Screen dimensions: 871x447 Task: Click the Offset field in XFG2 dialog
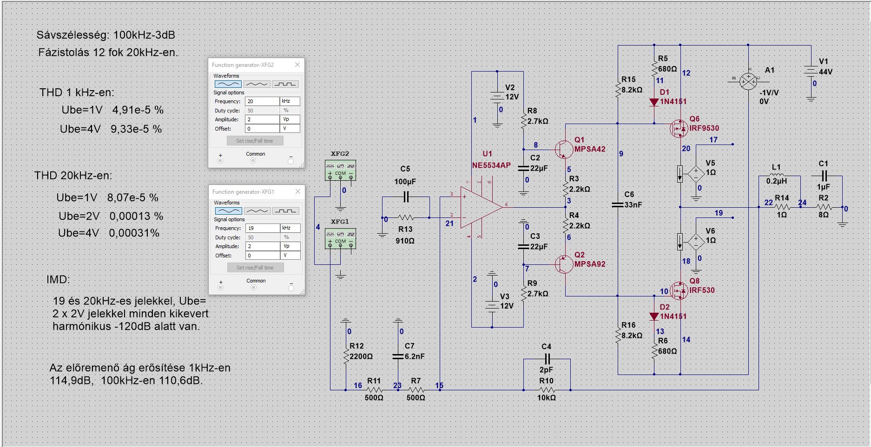(x=262, y=129)
